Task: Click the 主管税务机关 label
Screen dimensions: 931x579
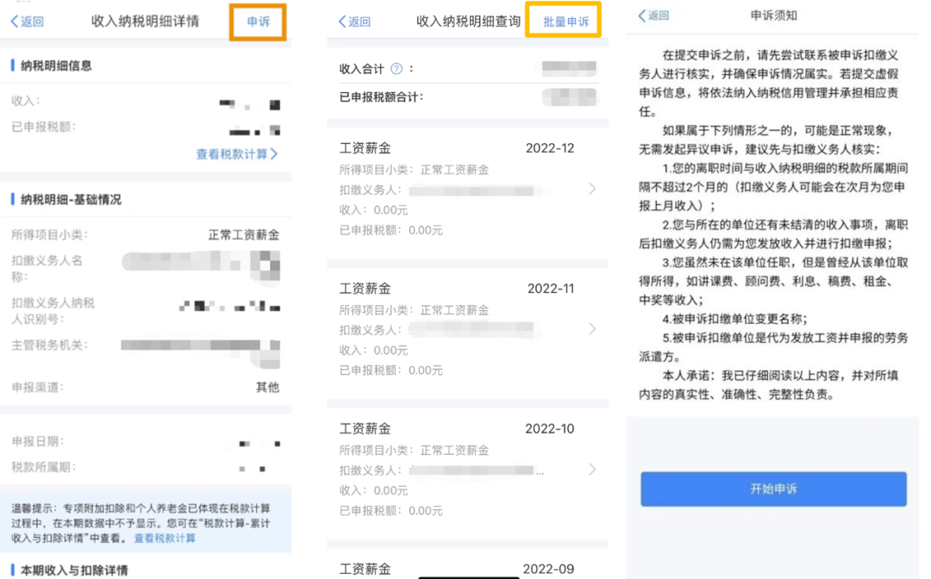Action: click(49, 346)
